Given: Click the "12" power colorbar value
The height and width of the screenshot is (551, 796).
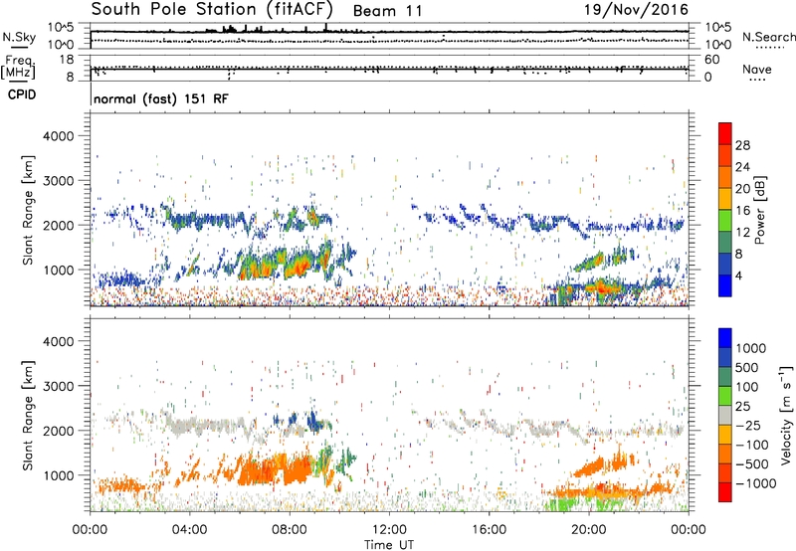Looking at the screenshot, I should tap(742, 233).
